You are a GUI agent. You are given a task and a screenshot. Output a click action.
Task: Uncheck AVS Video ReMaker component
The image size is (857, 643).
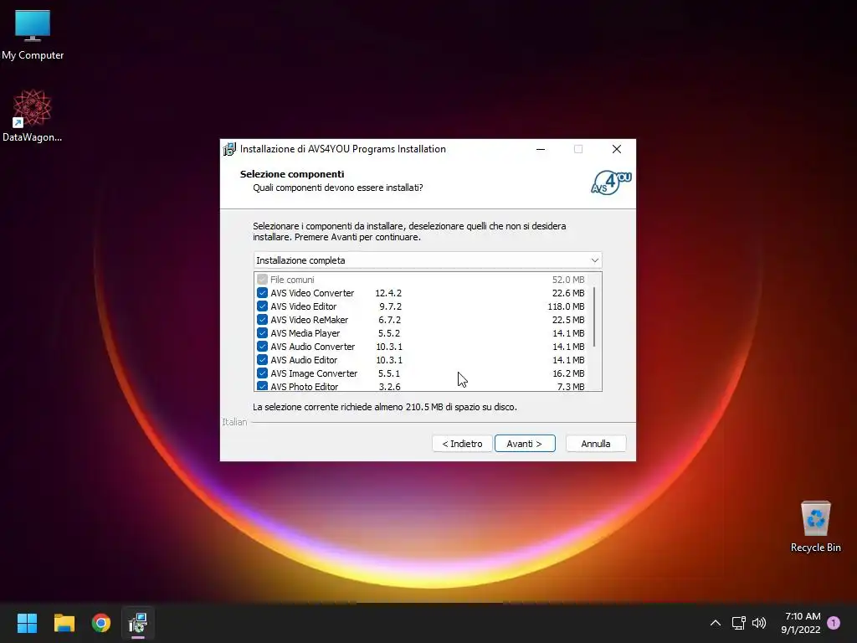262,320
